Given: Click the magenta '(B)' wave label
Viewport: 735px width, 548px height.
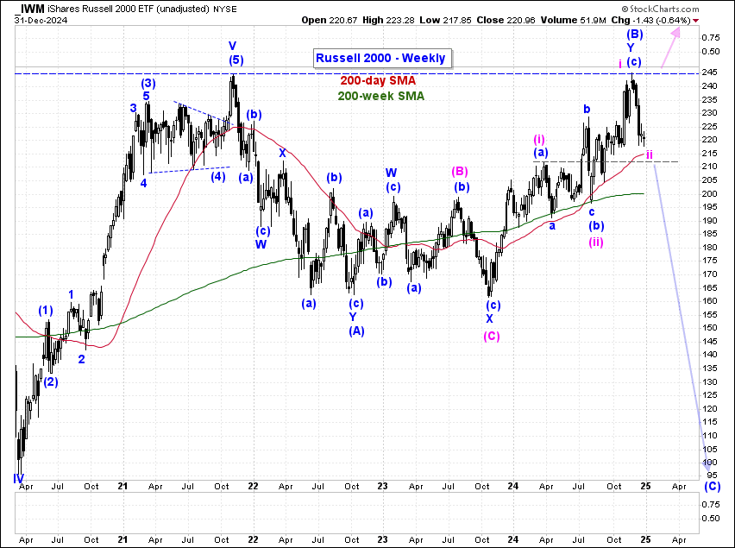Looking at the screenshot, I should tap(460, 172).
